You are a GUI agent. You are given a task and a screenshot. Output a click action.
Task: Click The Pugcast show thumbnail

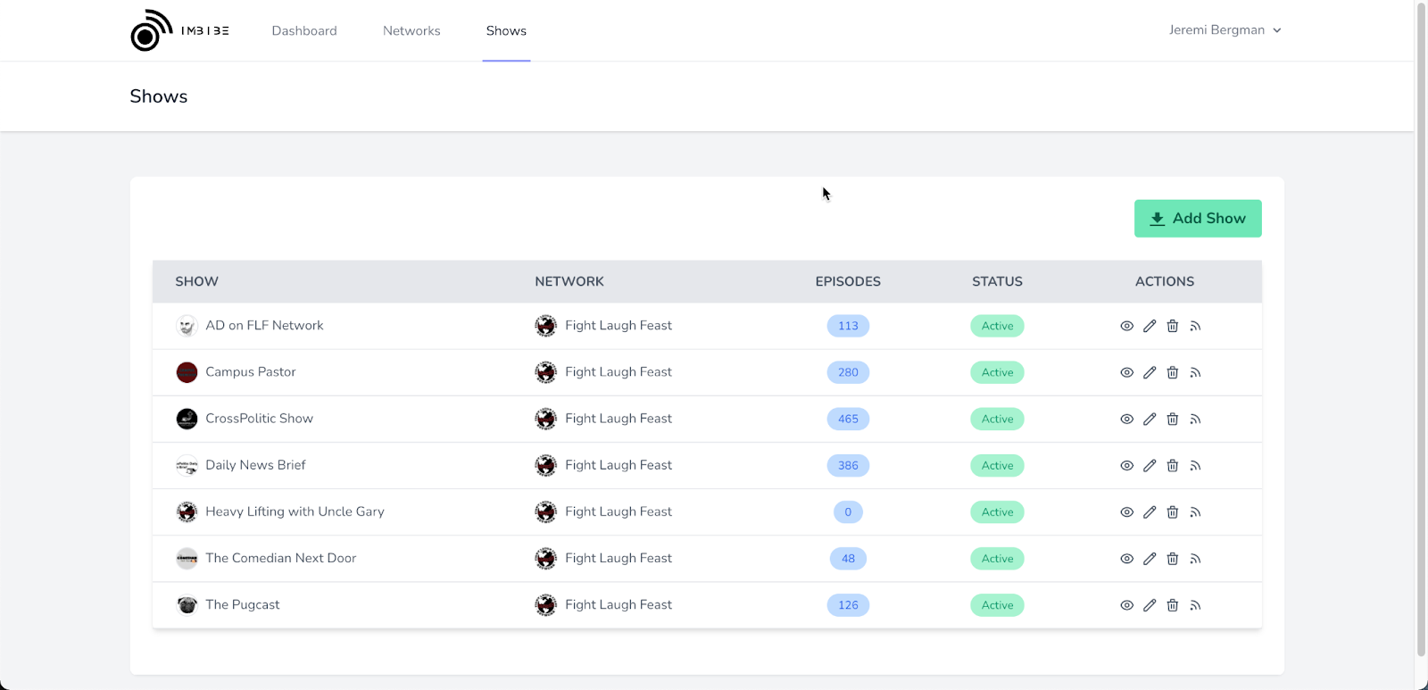(x=187, y=605)
